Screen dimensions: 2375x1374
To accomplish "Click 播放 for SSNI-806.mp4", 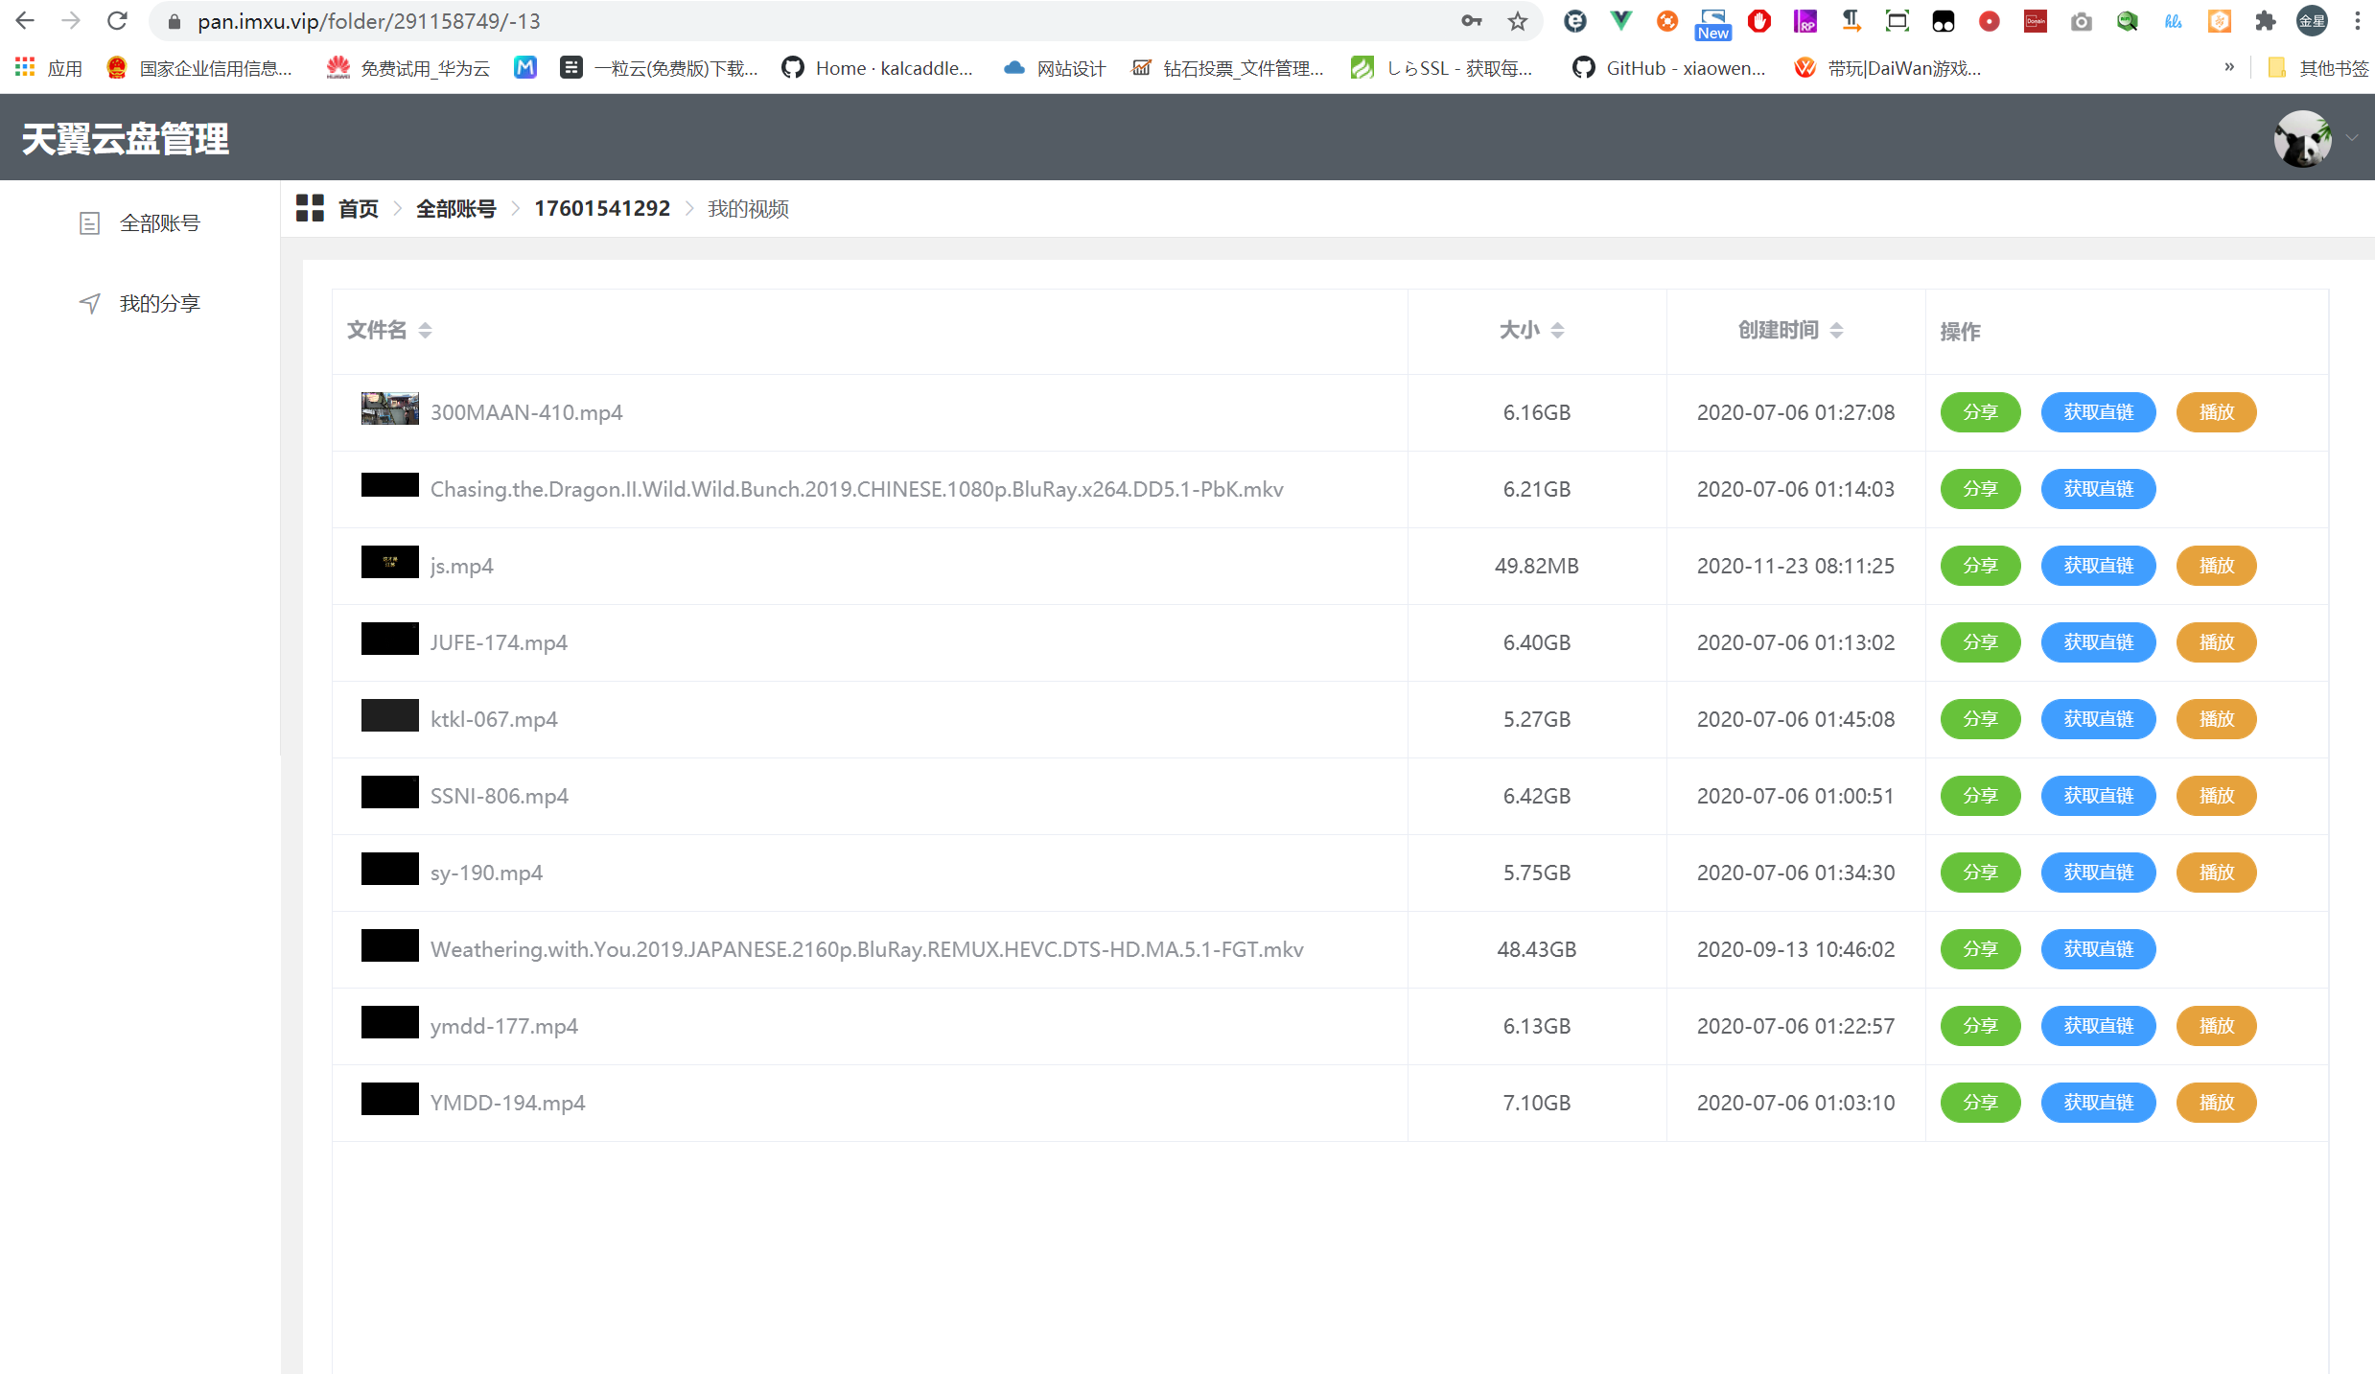I will (x=2216, y=796).
